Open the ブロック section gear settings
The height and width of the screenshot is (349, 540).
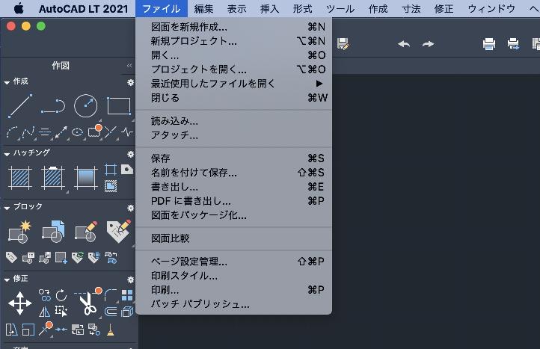(131, 208)
